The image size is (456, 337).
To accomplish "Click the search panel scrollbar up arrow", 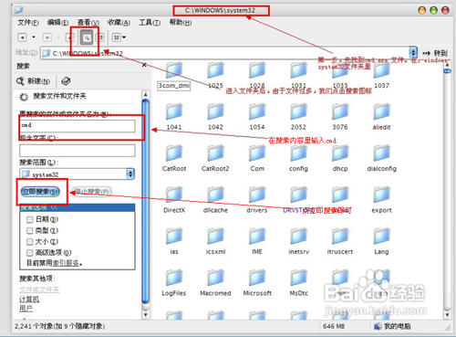I will point(146,94).
